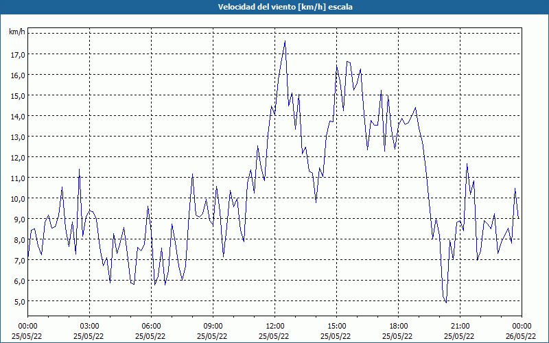Click the 03:00 time axis label
This screenshot has height=343, width=549.
coord(90,327)
